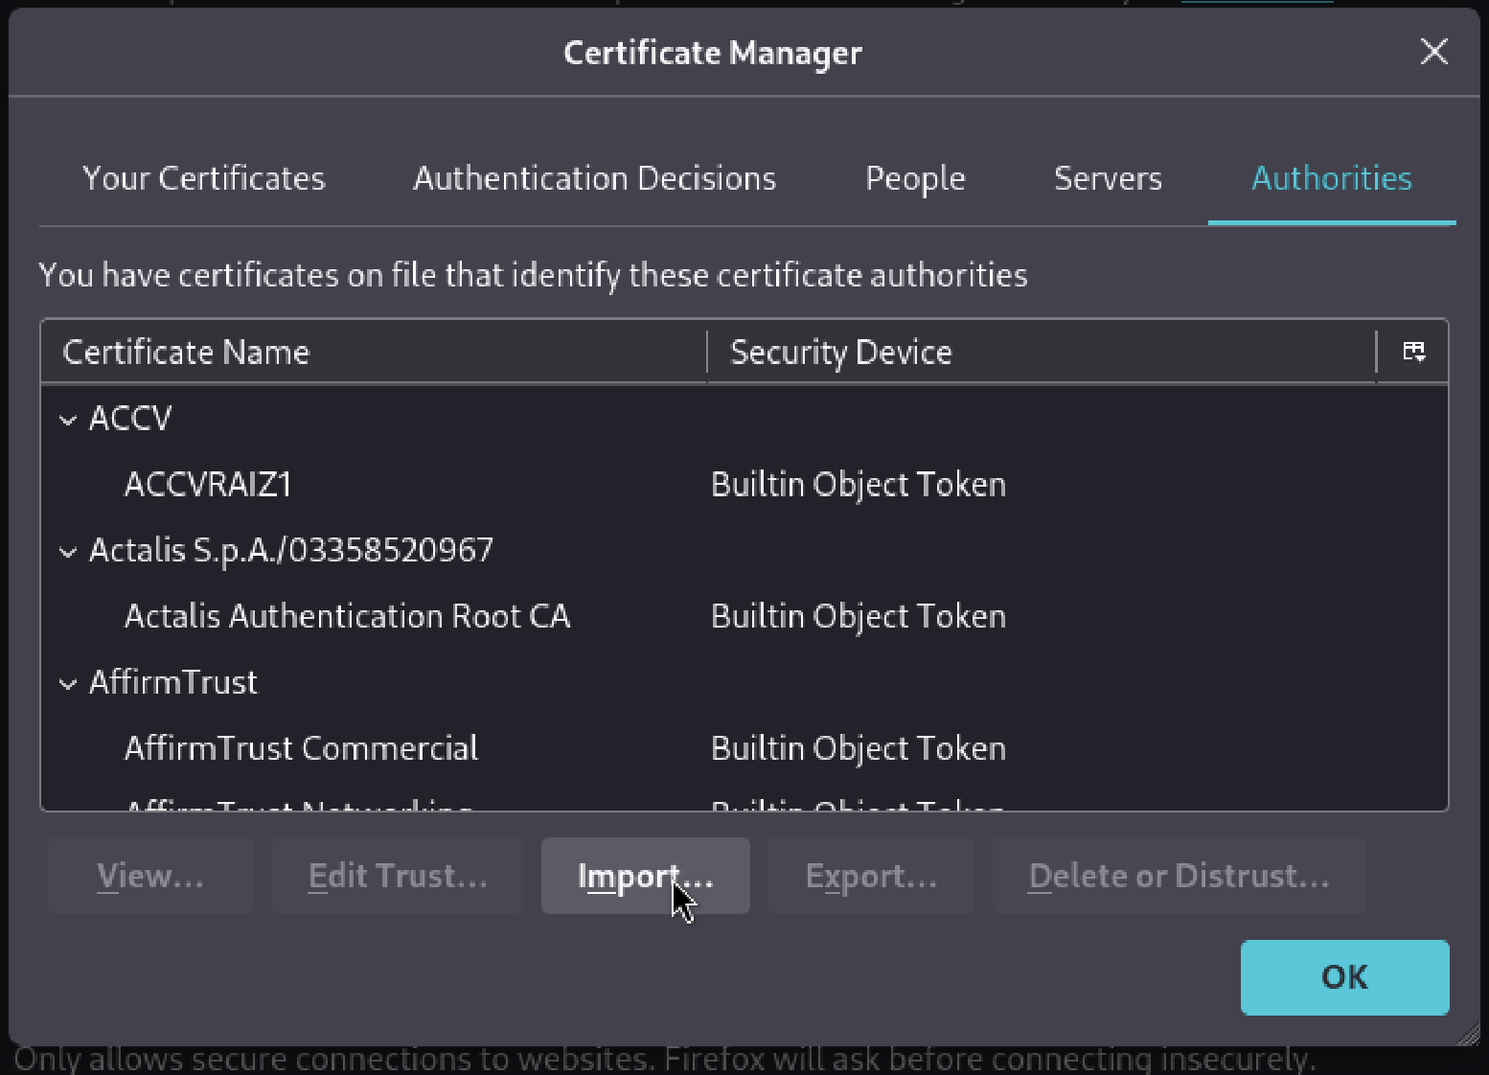Collapse the AffirmTrust group
The image size is (1489, 1075).
68,684
